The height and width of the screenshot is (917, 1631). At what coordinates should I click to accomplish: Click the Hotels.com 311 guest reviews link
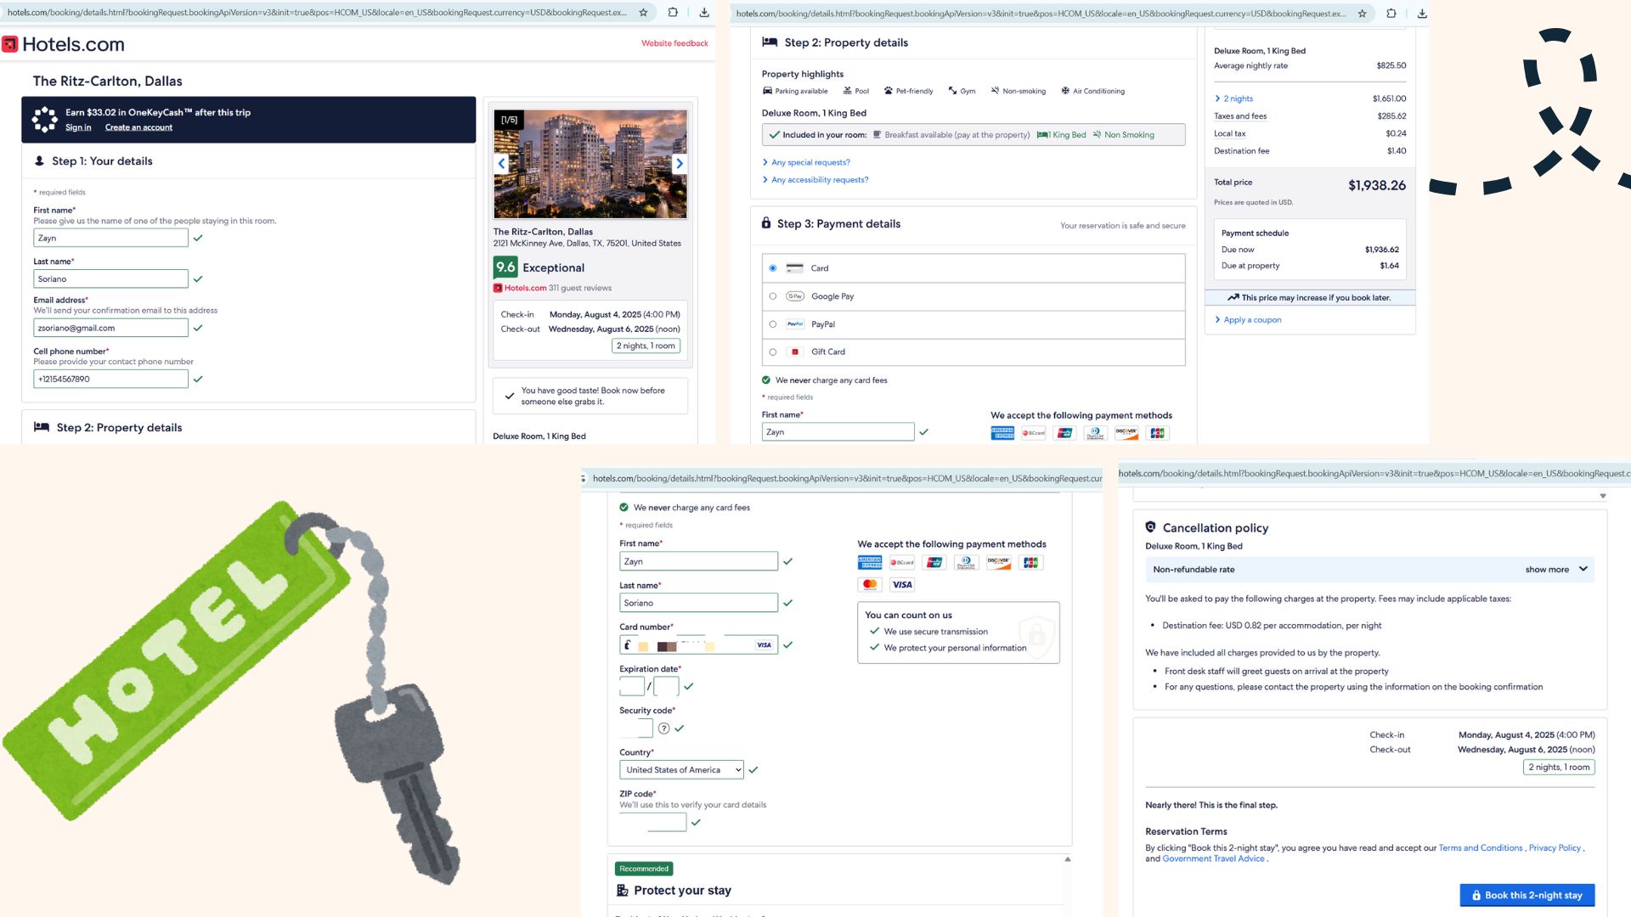tap(552, 288)
